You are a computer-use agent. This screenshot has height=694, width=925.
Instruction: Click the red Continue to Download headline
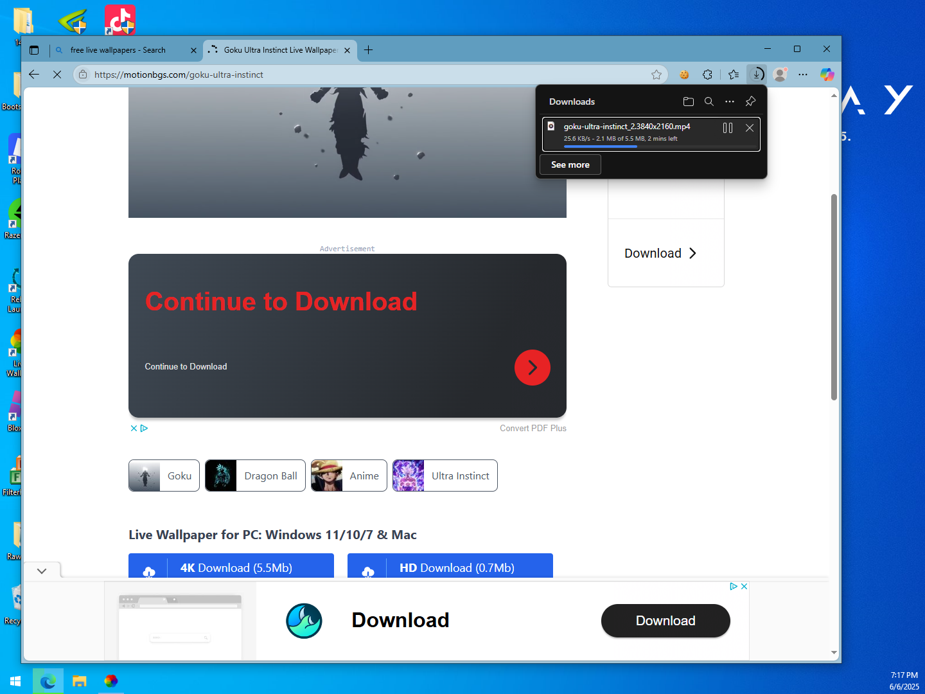click(x=281, y=301)
